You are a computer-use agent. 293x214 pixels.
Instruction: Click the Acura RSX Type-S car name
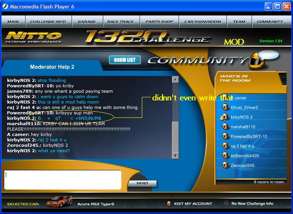point(96,204)
